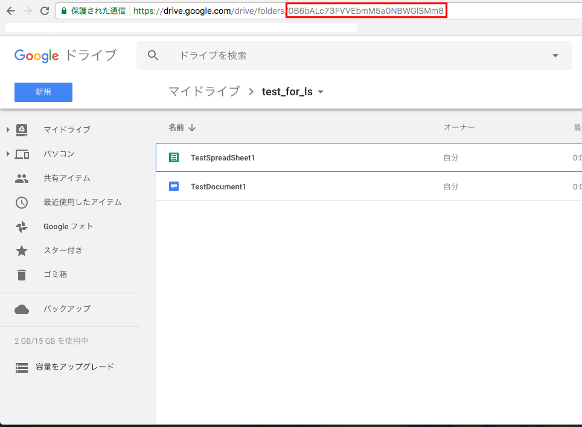582x427 pixels.
Task: Click the Google Docs icon for TestDocument1
Action: pyautogui.click(x=174, y=186)
